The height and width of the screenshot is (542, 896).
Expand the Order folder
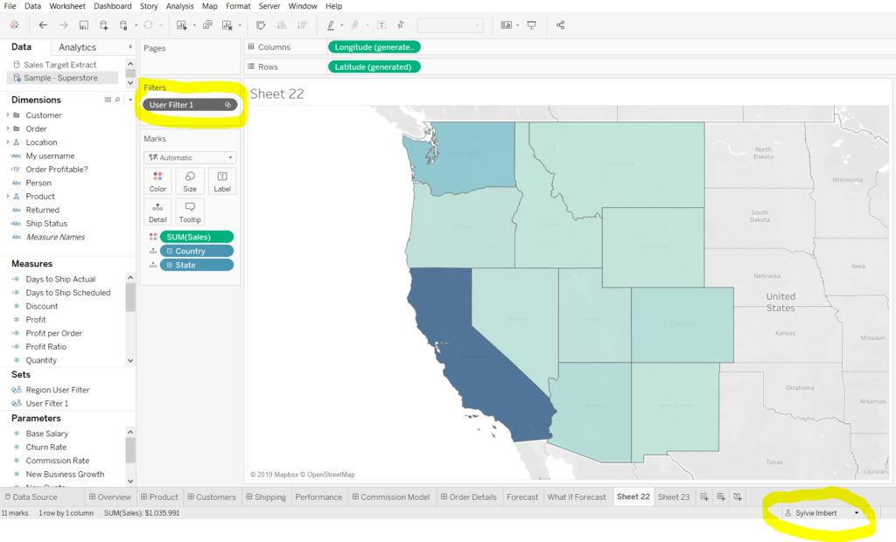pyautogui.click(x=7, y=129)
